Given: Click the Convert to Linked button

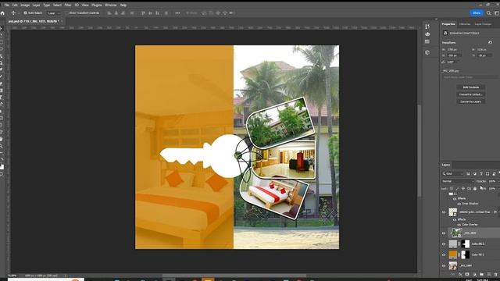Looking at the screenshot, I should pos(470,94).
